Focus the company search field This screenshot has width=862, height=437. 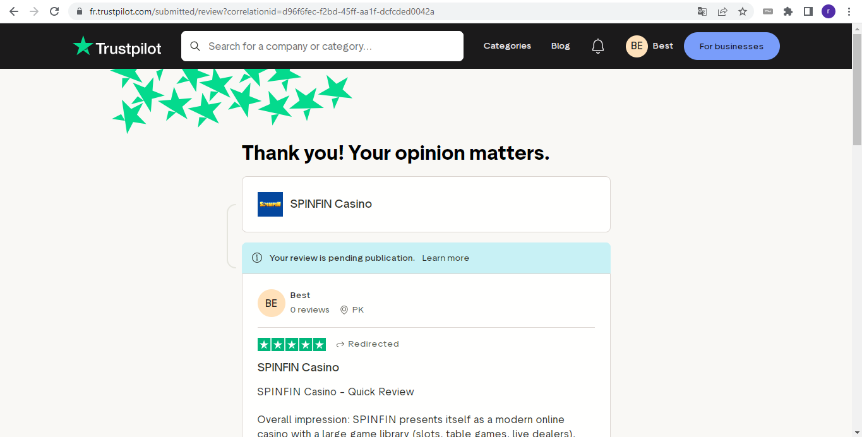322,46
